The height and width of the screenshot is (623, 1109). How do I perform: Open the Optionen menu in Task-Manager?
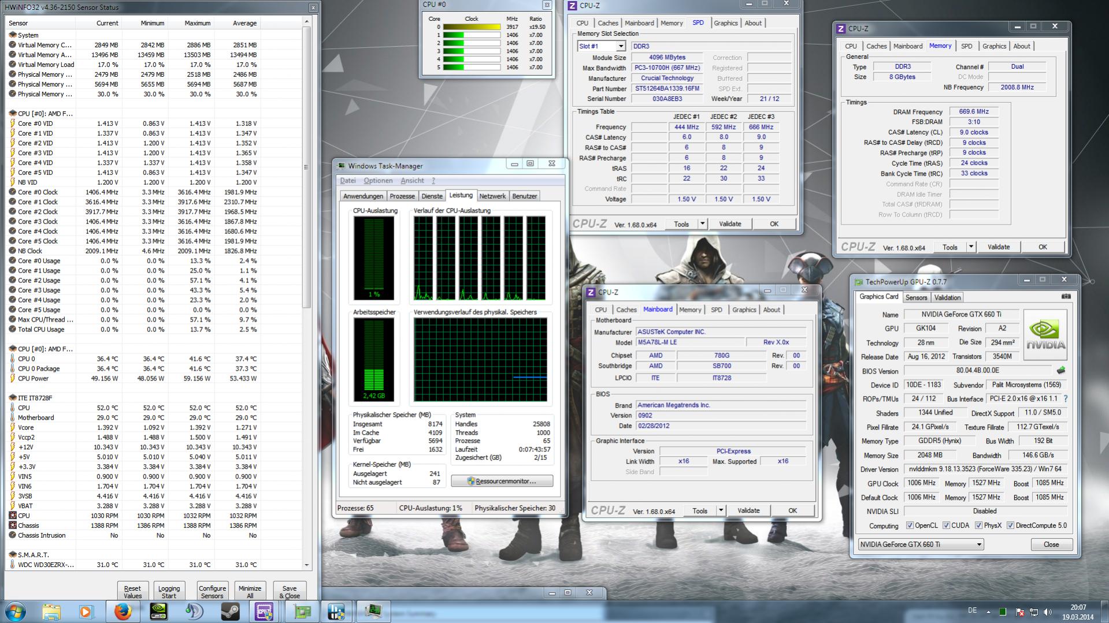point(378,181)
